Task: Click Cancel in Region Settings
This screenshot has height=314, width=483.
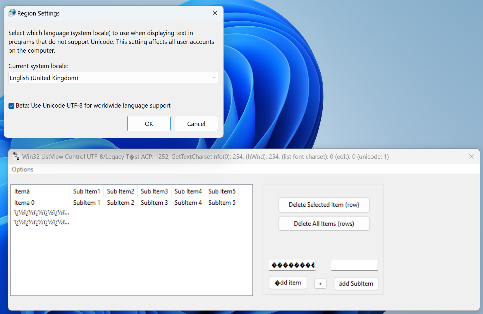Action: tap(196, 124)
